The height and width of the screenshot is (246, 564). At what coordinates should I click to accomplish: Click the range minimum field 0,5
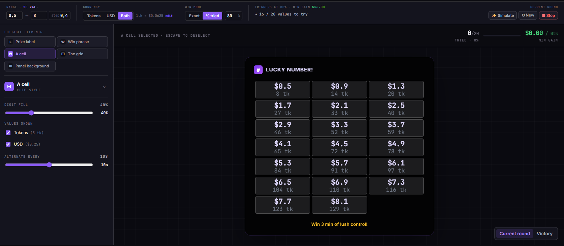tap(14, 16)
